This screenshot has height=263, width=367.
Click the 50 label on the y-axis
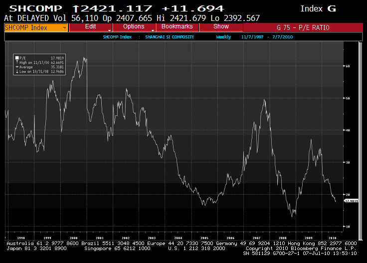coord(348,98)
